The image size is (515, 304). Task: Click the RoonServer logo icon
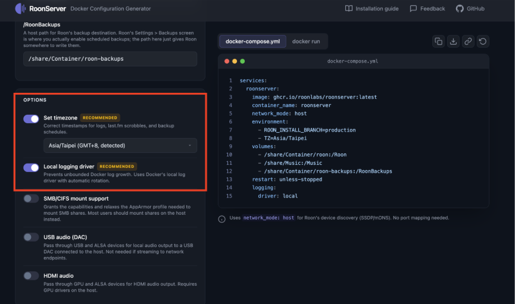click(x=20, y=8)
